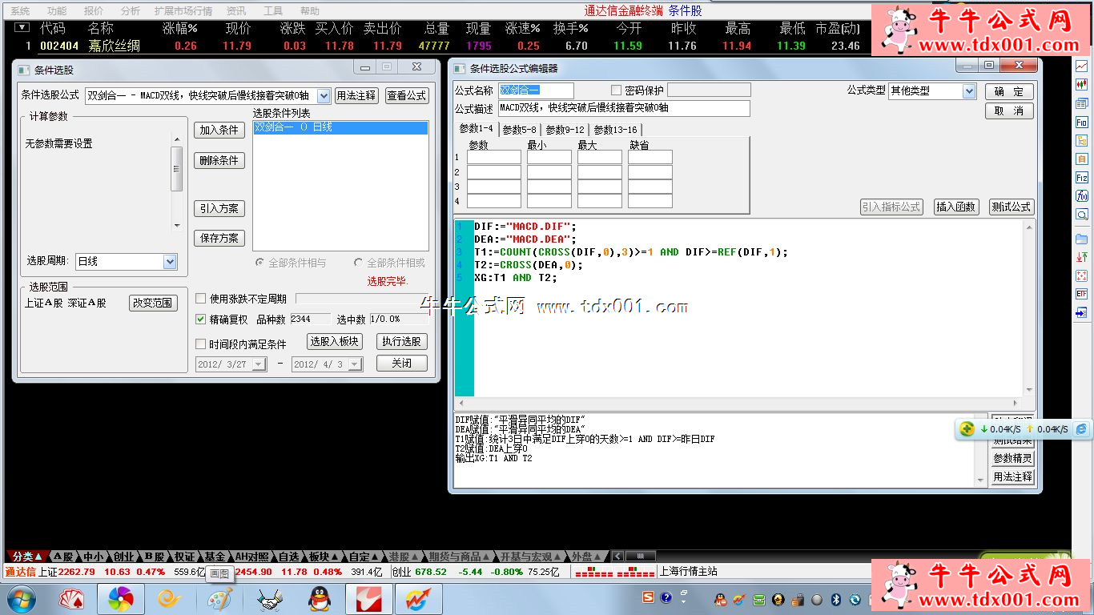Click the 改变范围 button
This screenshot has width=1094, height=615.
[x=152, y=303]
